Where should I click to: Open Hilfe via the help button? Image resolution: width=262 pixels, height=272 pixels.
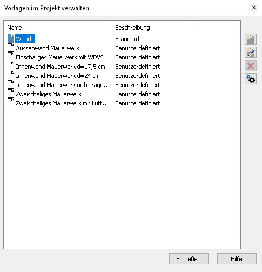point(237,259)
